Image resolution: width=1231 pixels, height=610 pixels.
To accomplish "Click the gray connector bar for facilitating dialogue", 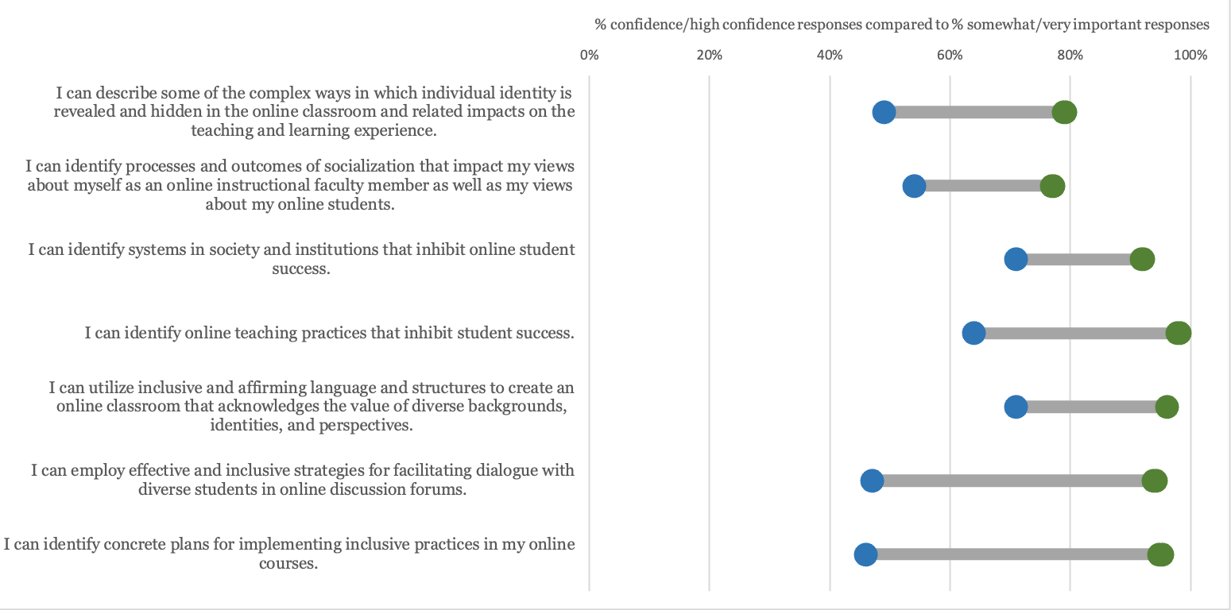I will [1009, 481].
